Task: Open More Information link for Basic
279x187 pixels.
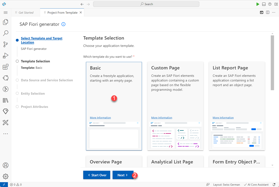Action: tap(100, 118)
